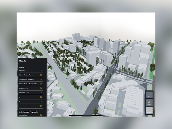The height and width of the screenshot is (129, 172).
Task: Select the Bestand model radio button
Action: click(x=41, y=70)
